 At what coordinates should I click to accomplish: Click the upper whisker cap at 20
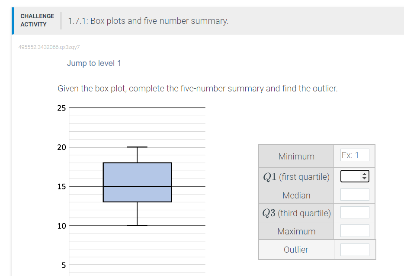click(x=137, y=147)
